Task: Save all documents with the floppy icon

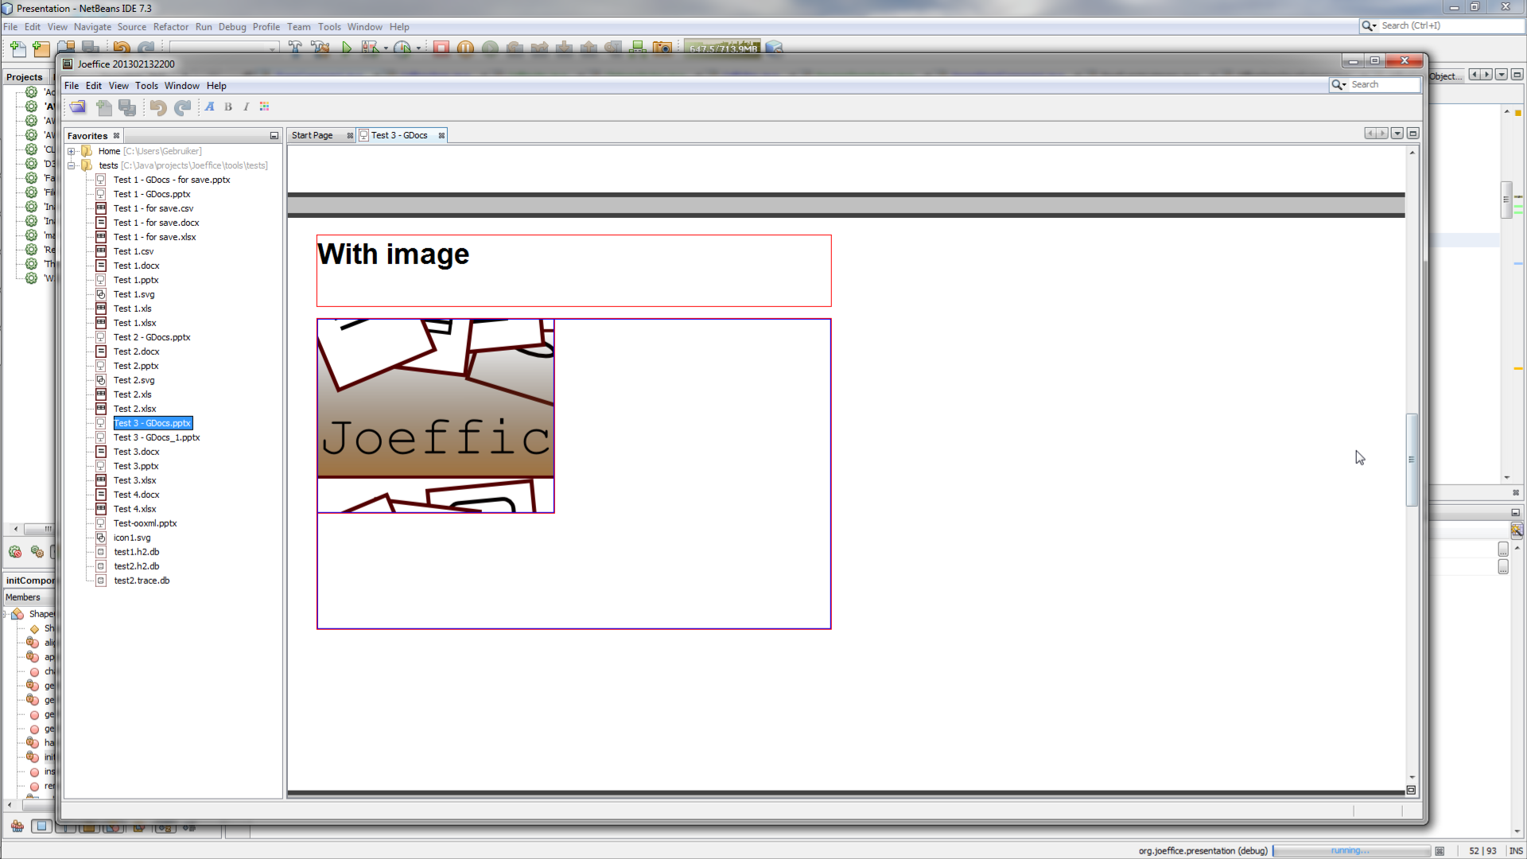Action: pyautogui.click(x=127, y=107)
